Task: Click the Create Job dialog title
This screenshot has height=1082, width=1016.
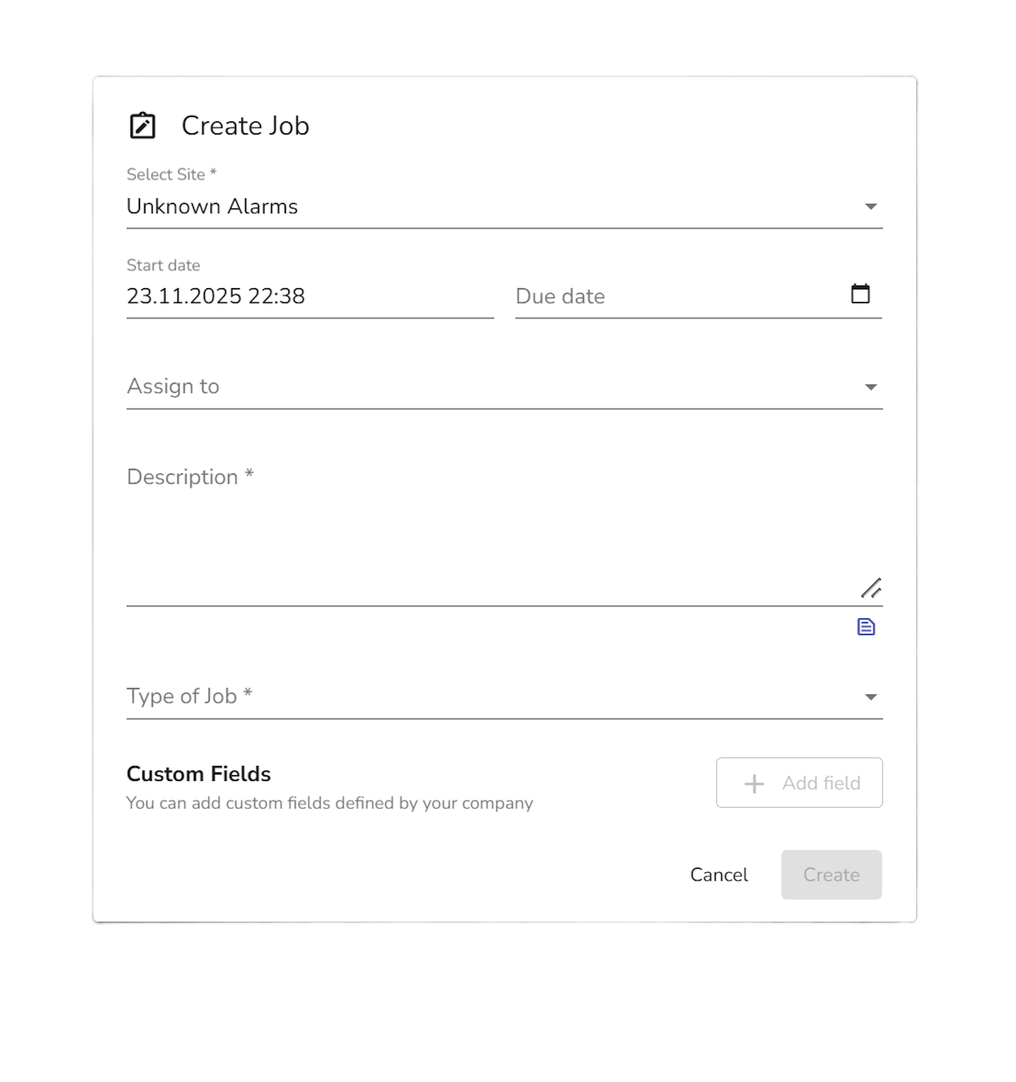Action: point(246,126)
